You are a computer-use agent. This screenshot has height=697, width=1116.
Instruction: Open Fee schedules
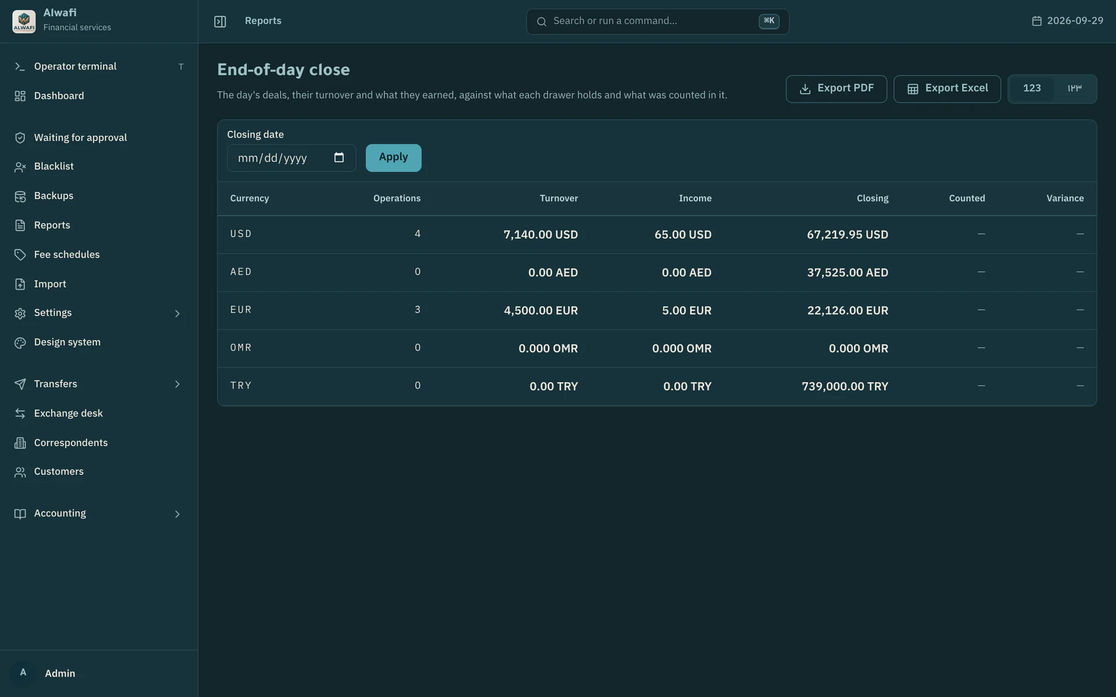(x=99, y=254)
